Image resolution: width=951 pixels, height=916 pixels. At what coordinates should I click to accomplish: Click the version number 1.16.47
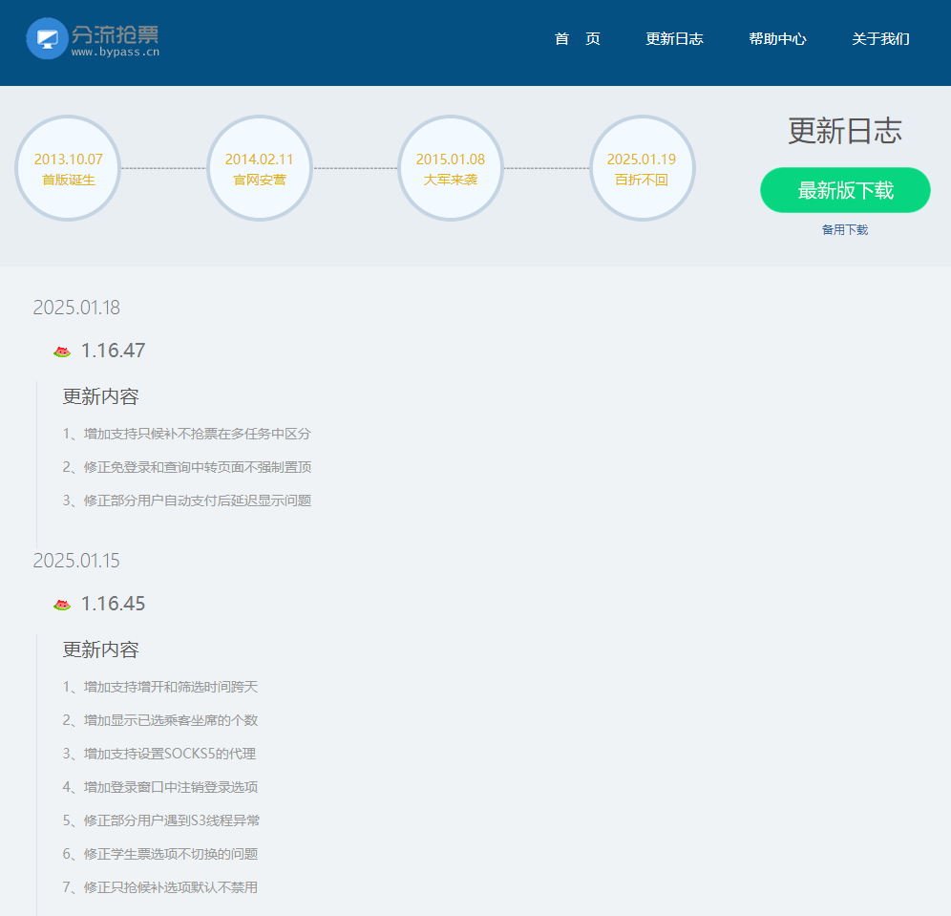coord(114,351)
